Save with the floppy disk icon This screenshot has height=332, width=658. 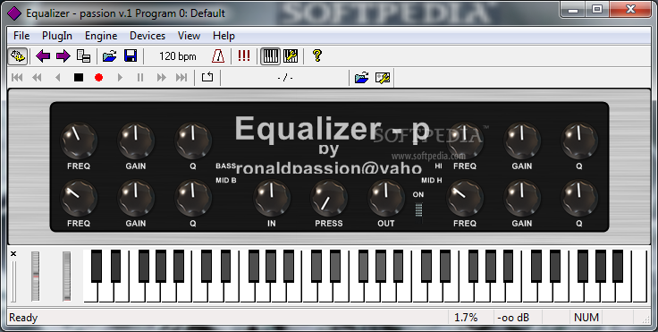131,55
